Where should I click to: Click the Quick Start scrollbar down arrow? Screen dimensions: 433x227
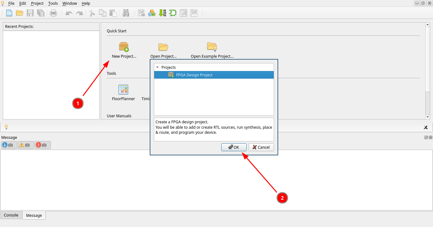pyautogui.click(x=428, y=117)
